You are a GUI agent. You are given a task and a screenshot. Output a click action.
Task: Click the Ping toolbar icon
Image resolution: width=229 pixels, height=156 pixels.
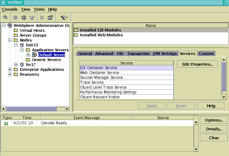point(32,17)
